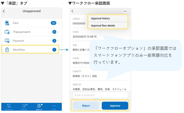Expand the Trippaymaent row chevron

(x=59, y=32)
